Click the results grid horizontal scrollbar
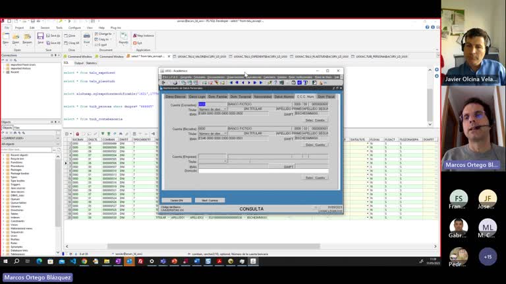Screen dimensions: 506x284 (213, 247)
